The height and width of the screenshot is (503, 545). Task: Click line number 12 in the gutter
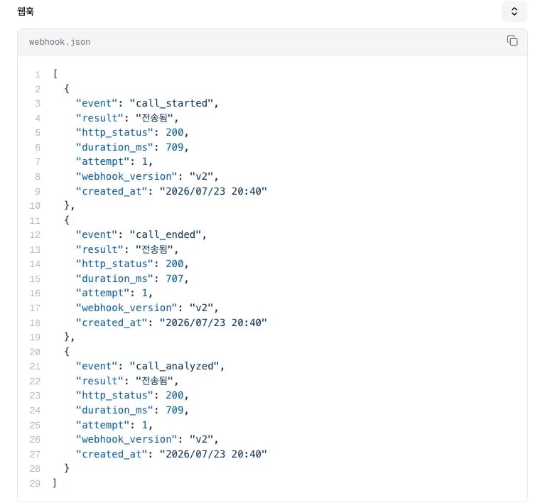(x=35, y=235)
